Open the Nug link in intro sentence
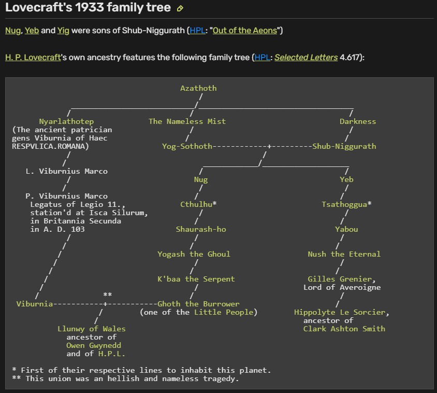 [12, 31]
